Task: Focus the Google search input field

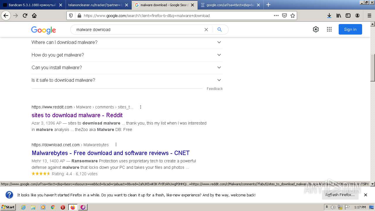Action: click(139, 30)
